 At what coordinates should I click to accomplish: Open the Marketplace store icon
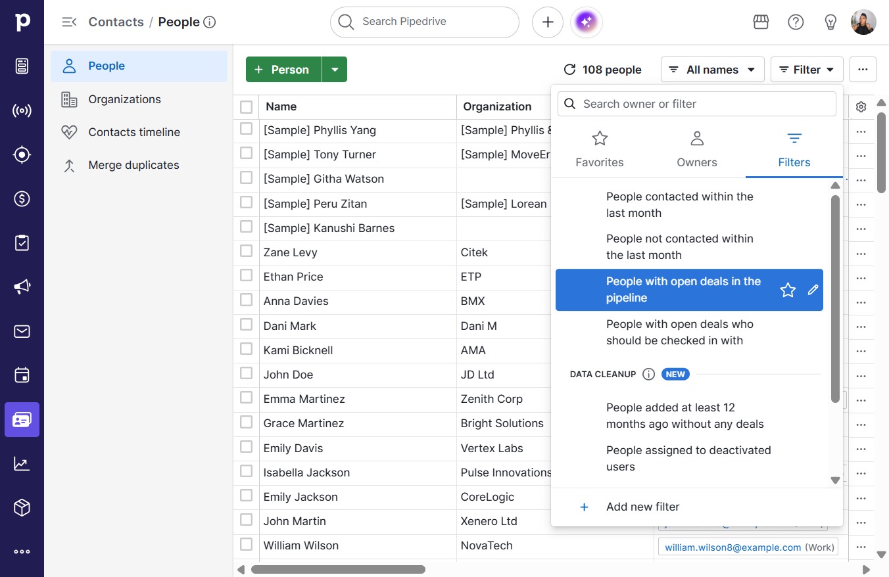click(761, 22)
